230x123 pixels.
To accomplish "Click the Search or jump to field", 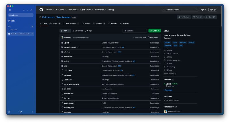I will point(180,10).
